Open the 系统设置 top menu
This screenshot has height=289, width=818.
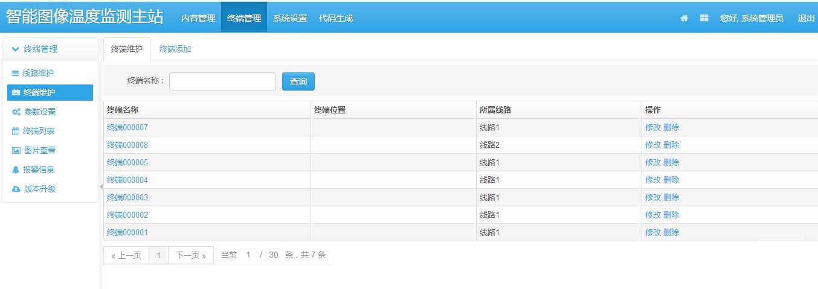[x=289, y=18]
